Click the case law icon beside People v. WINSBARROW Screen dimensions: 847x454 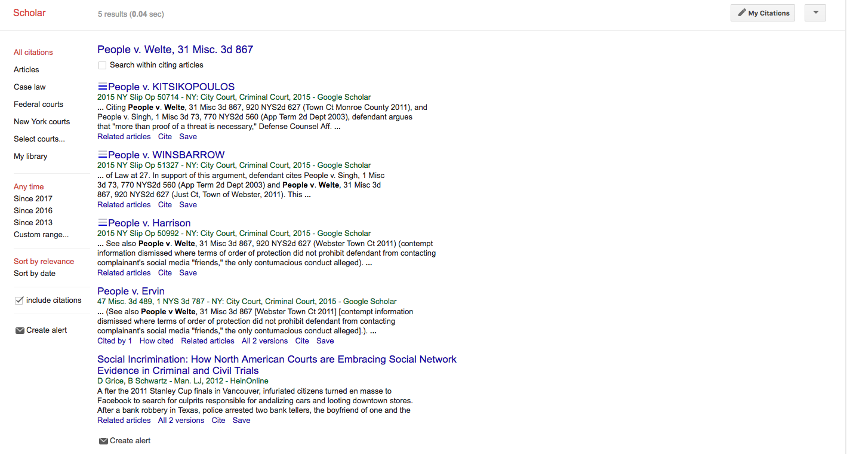(x=101, y=154)
